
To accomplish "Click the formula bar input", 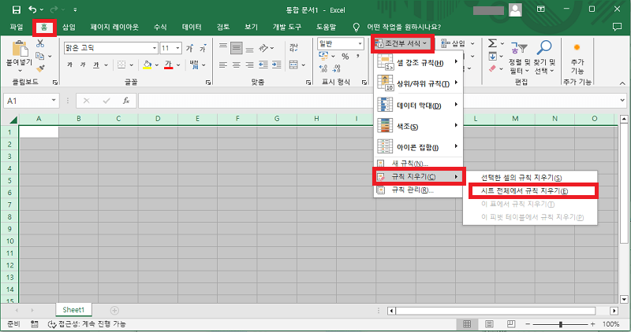I will pyautogui.click(x=379, y=101).
